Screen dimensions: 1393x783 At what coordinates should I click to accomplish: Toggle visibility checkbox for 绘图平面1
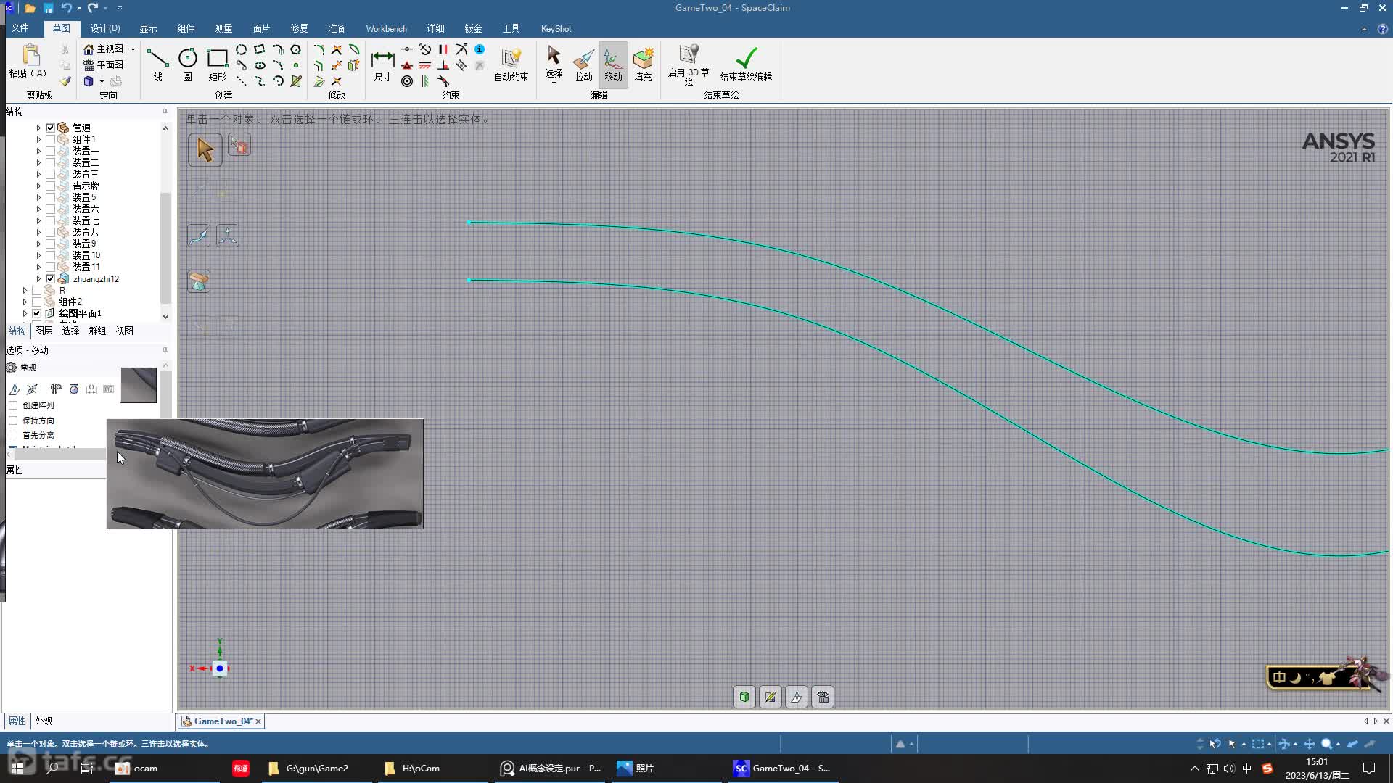(36, 313)
